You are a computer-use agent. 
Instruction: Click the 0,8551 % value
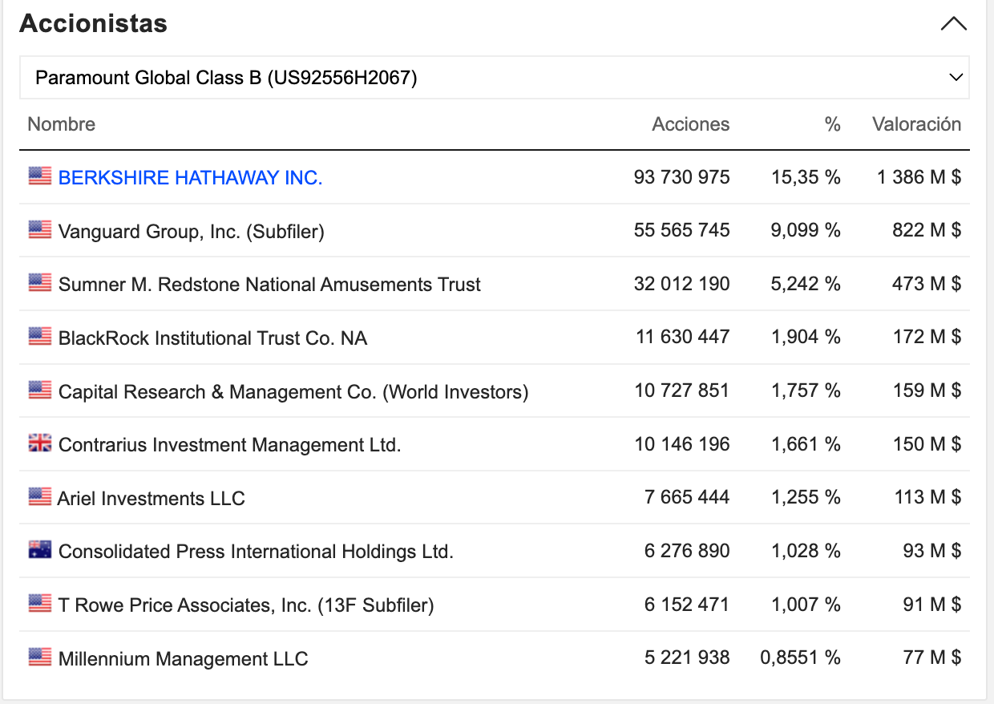(800, 657)
